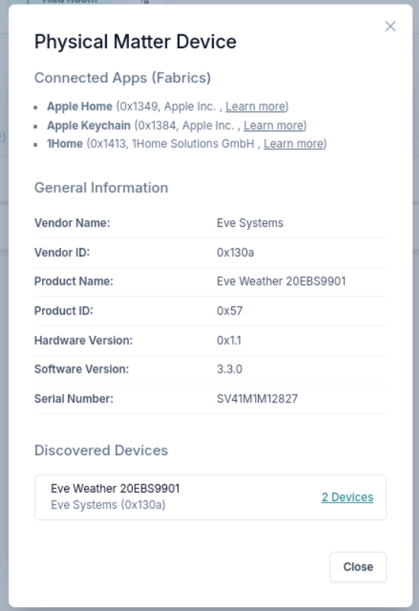Click the Apple Home fabric name
Screen dimensions: 419x611
click(80, 106)
